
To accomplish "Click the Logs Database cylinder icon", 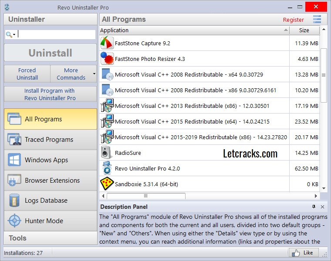I will [14, 200].
